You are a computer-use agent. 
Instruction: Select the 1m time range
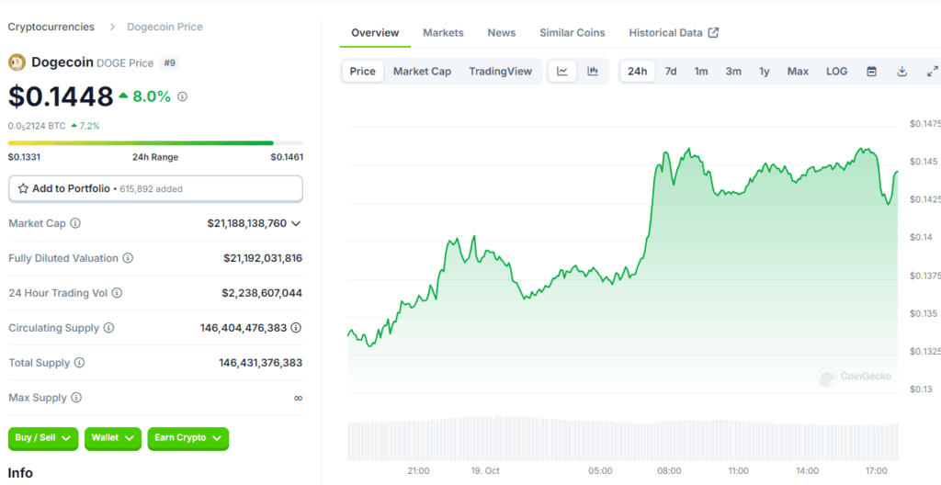pos(701,72)
